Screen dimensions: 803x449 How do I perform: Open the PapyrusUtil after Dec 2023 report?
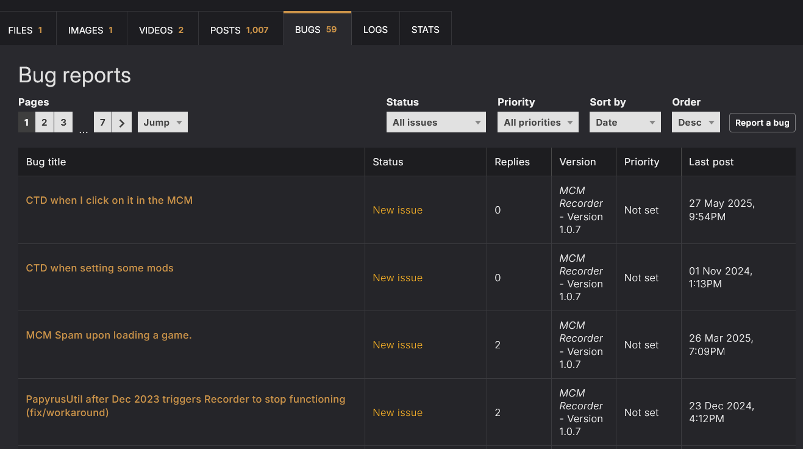tap(185, 406)
